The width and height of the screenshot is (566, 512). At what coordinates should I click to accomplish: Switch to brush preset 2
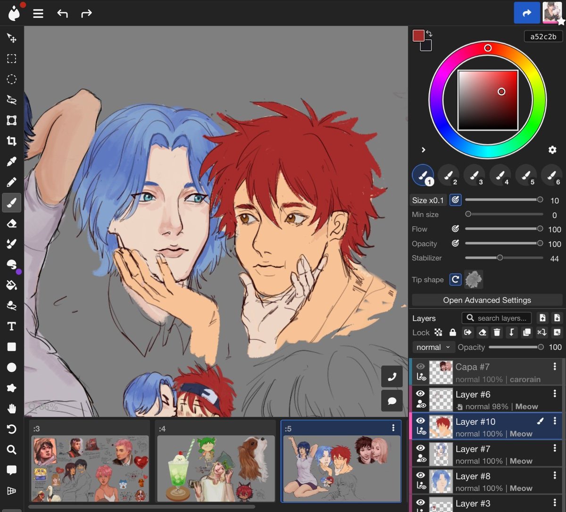point(449,176)
